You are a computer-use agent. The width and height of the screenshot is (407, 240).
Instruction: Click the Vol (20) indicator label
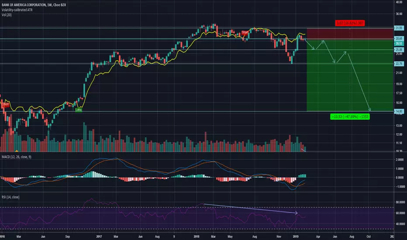[7, 15]
